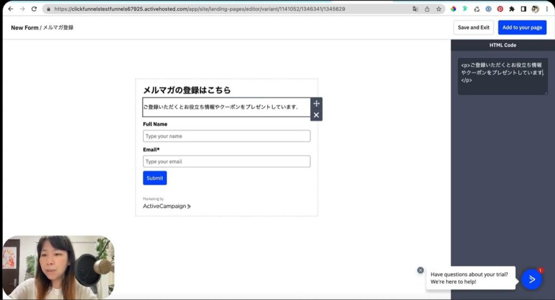Screen dimensions: 555x300
Task: Reload the page
Action: click(34, 9)
